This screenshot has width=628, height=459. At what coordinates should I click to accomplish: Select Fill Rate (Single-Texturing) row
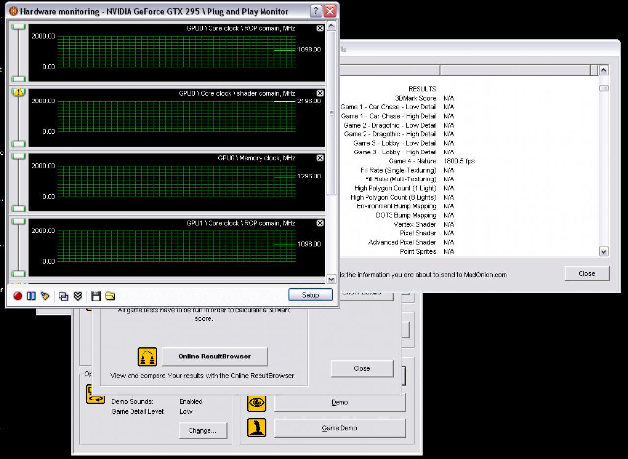[x=469, y=170]
